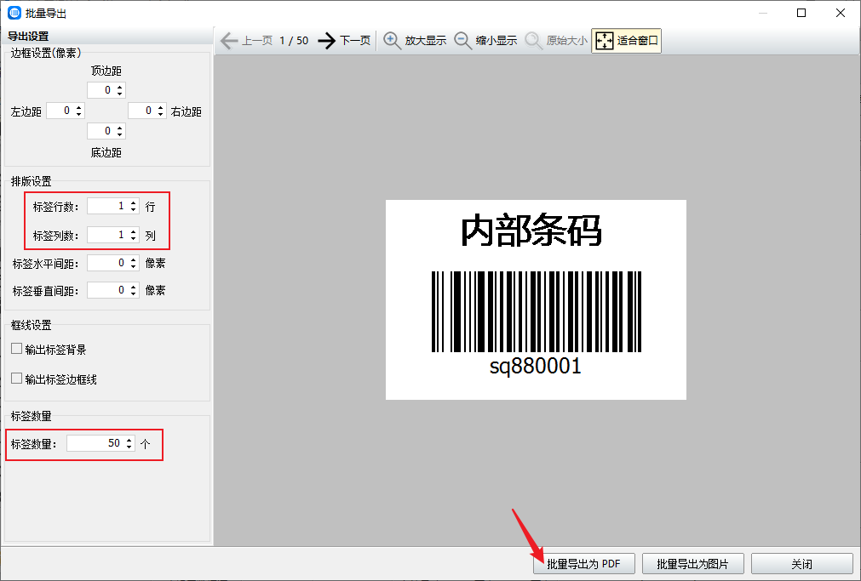This screenshot has width=861, height=581.
Task: Decrease 标签垂直间距 spacing spinner down
Action: click(134, 293)
